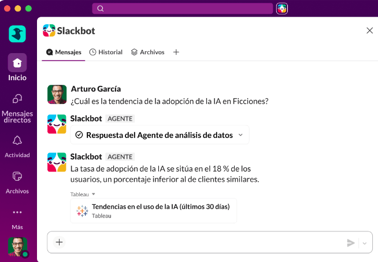The image size is (378, 262).
Task: Click the teal bird workspace icon
Action: point(17,33)
